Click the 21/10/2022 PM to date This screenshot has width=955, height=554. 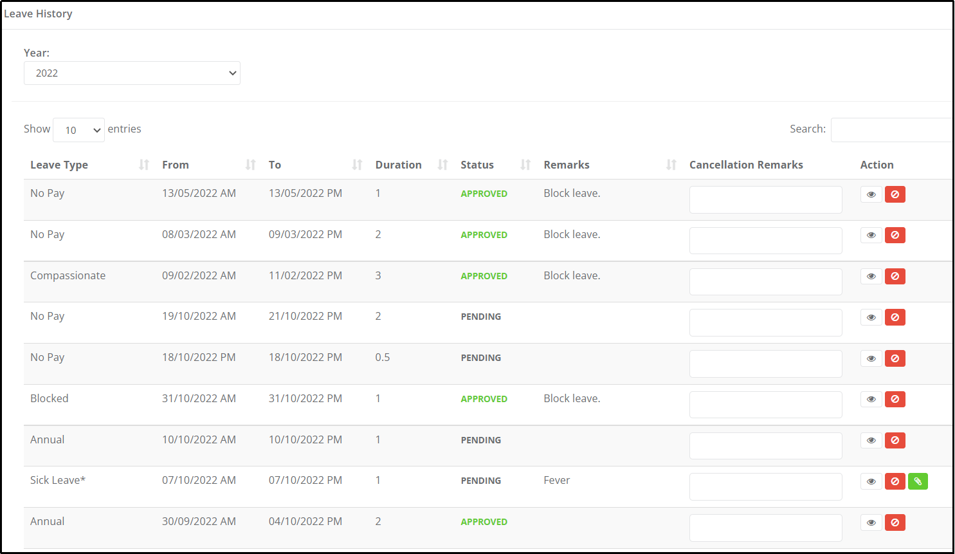pyautogui.click(x=305, y=316)
